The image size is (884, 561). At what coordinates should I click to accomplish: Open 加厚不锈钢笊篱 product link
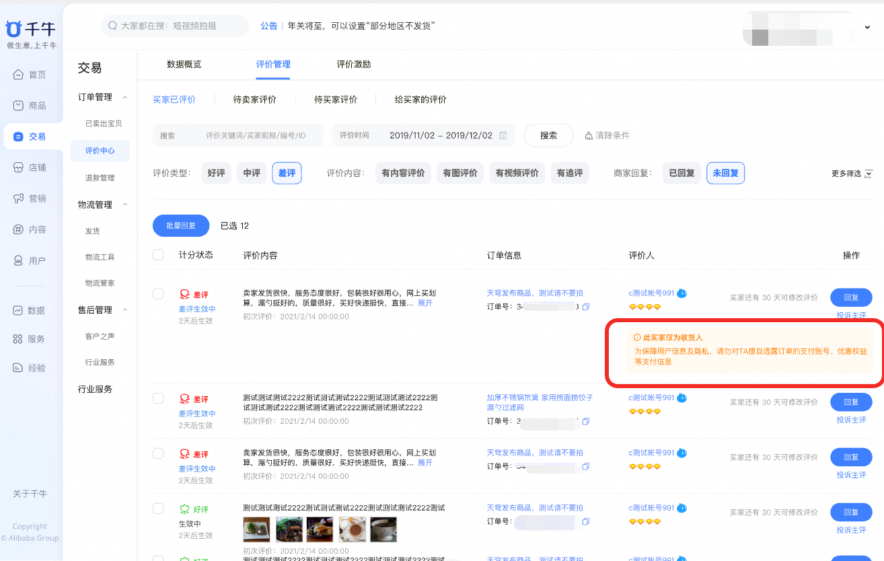click(x=540, y=402)
